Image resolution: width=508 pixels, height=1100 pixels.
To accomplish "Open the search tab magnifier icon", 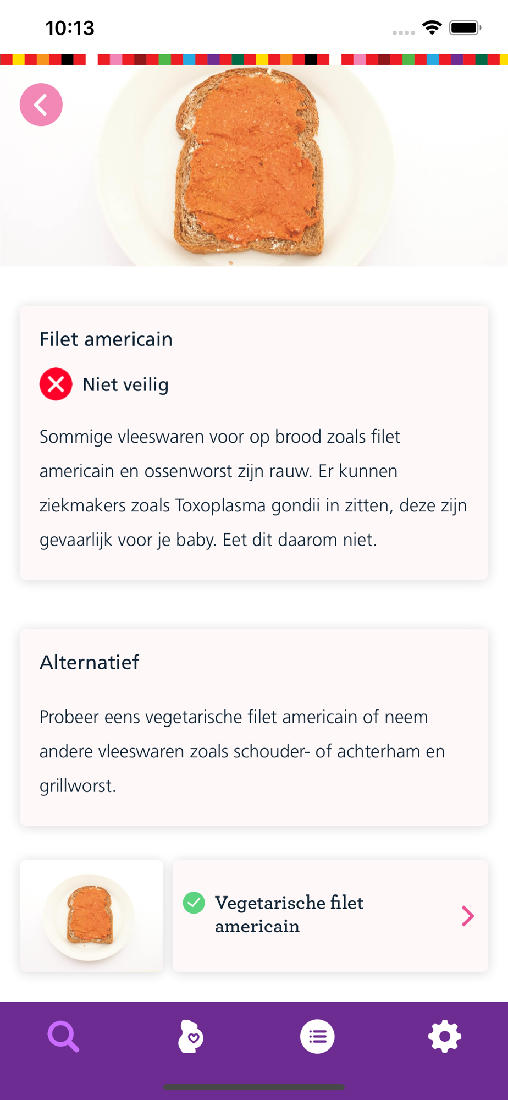I will (x=63, y=1037).
